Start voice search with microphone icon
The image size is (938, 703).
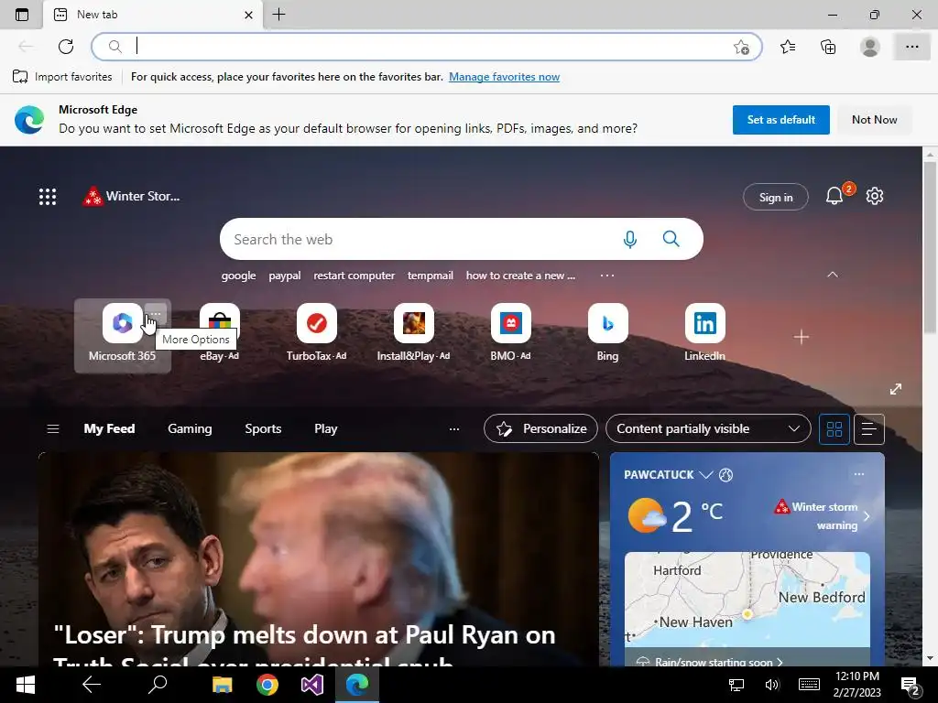[x=630, y=239]
